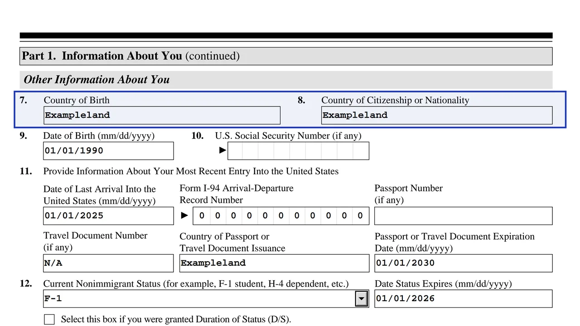This screenshot has height=326, width=580.
Task: Click the "Country of Passport or Travel Document Issuance" label
Action: [x=232, y=242]
